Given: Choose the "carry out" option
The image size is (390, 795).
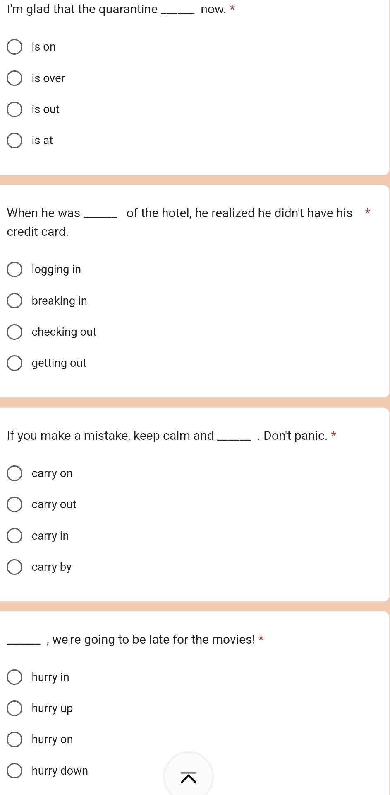Looking at the screenshot, I should 14,504.
